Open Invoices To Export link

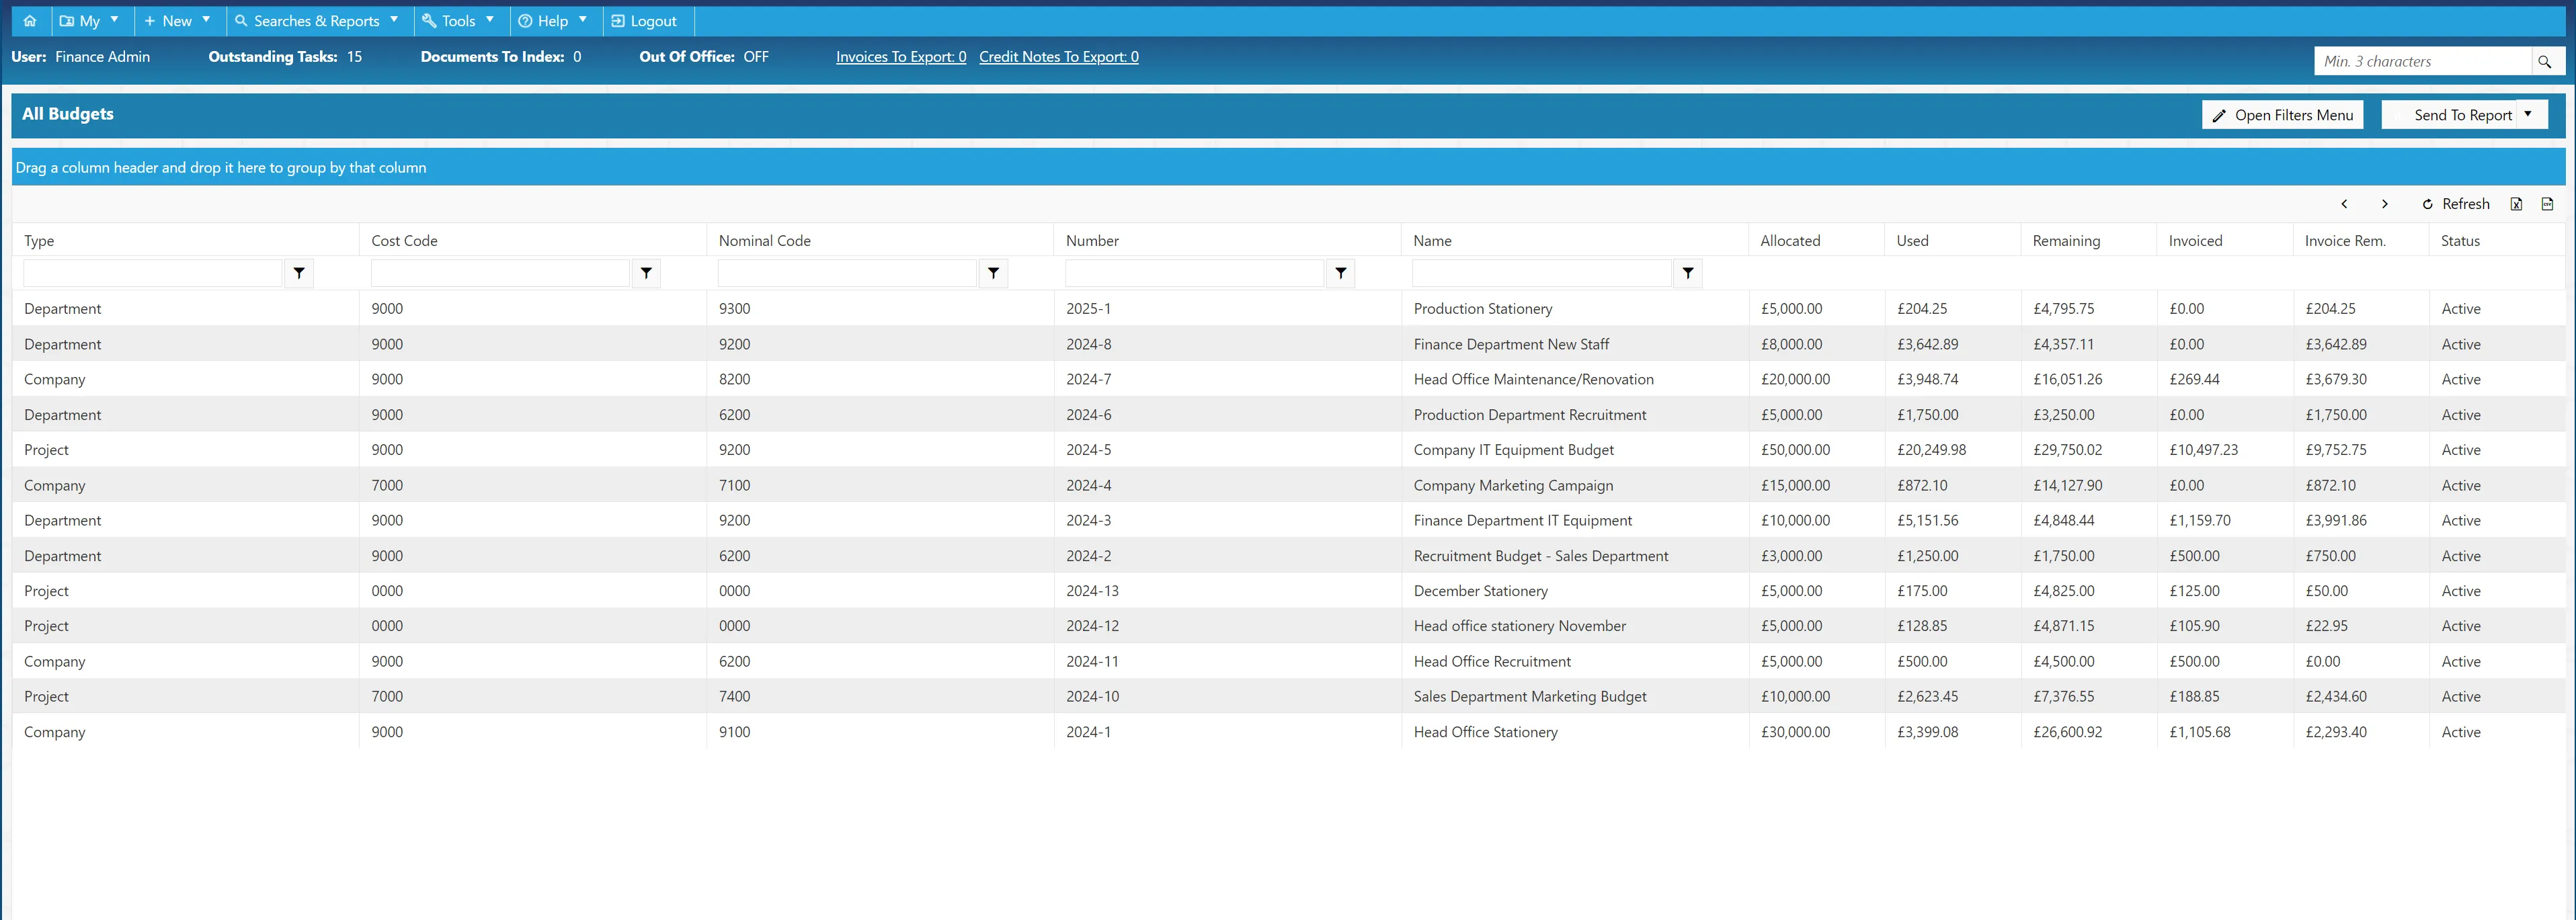901,57
